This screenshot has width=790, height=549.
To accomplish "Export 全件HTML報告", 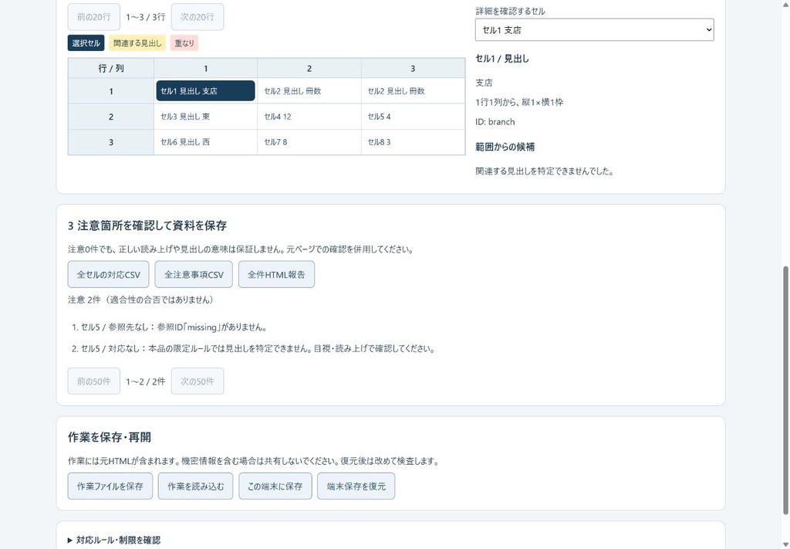I will tap(276, 274).
